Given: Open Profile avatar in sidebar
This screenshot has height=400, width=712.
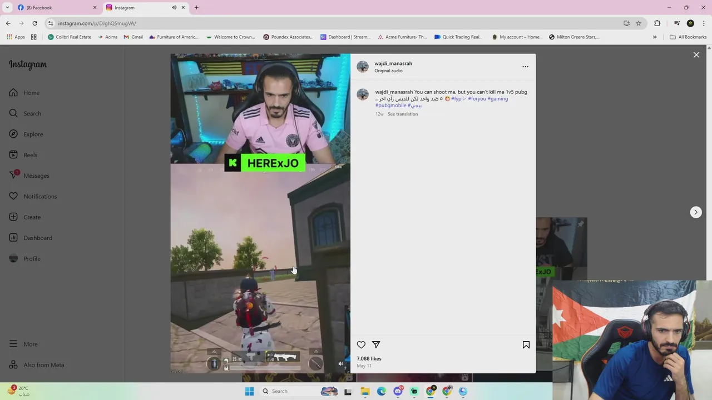Looking at the screenshot, I should pos(13,259).
